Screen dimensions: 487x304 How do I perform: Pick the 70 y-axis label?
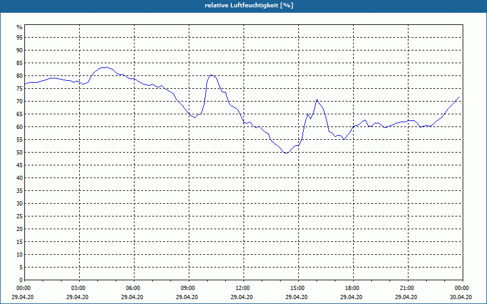point(19,102)
